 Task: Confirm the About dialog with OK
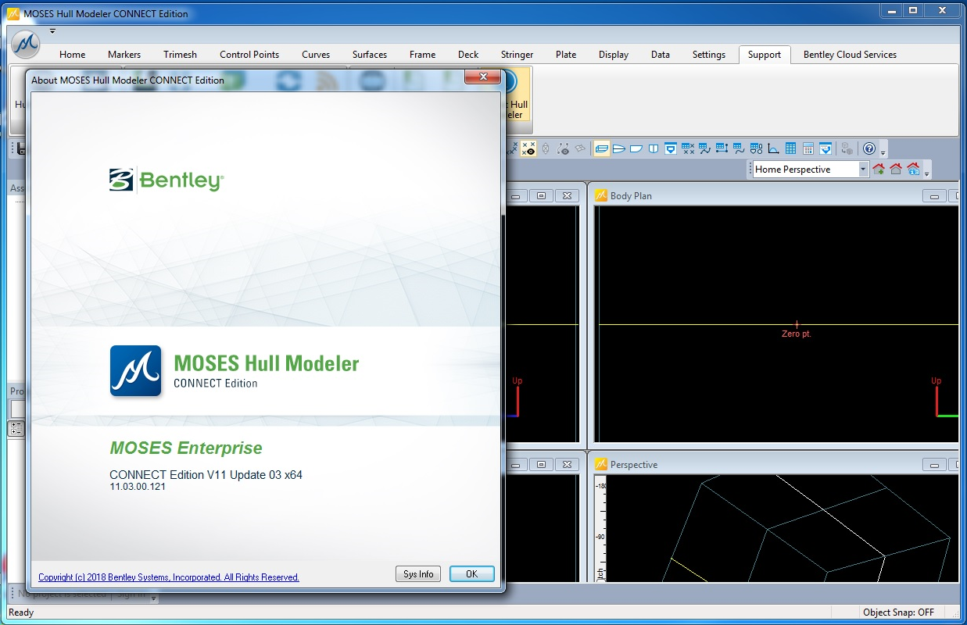point(471,574)
